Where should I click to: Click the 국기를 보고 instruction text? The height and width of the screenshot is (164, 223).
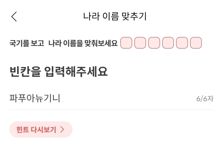point(27,43)
